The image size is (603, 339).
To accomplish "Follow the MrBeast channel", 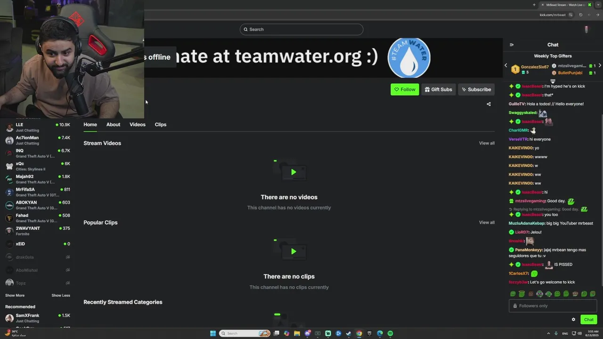I will tap(405, 89).
